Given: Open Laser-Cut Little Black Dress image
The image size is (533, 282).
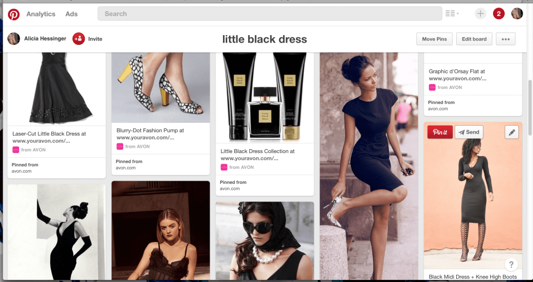Looking at the screenshot, I should [57, 89].
